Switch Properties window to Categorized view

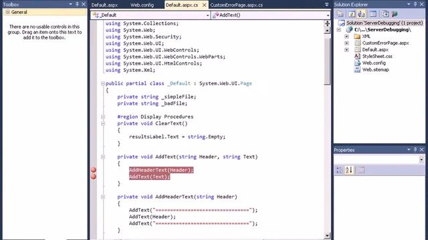click(x=339, y=170)
